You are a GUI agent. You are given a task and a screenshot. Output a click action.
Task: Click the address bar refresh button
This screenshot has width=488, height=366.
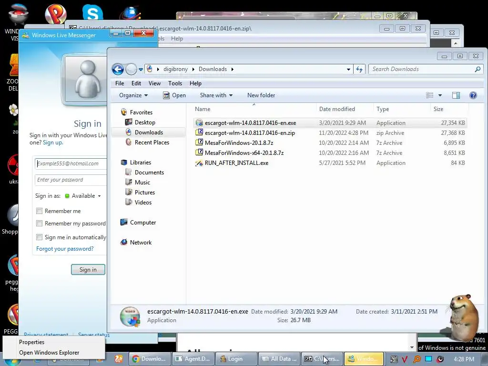[x=359, y=69]
